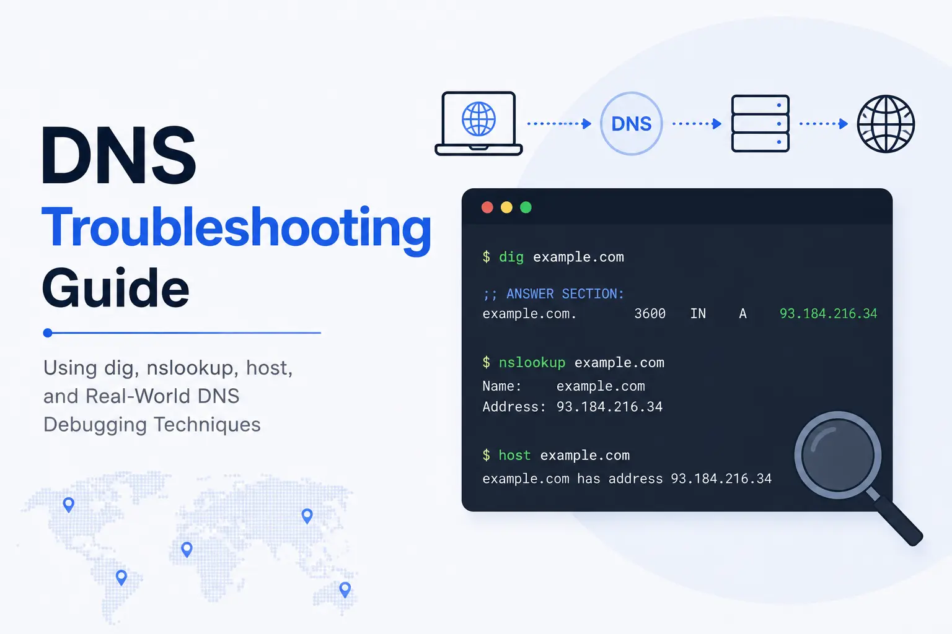Screen dimensions: 952x634
Task: Click the green "dig" command
Action: [511, 258]
